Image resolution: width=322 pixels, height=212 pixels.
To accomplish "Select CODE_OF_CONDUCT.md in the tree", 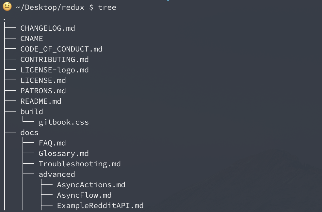I will [x=61, y=49].
